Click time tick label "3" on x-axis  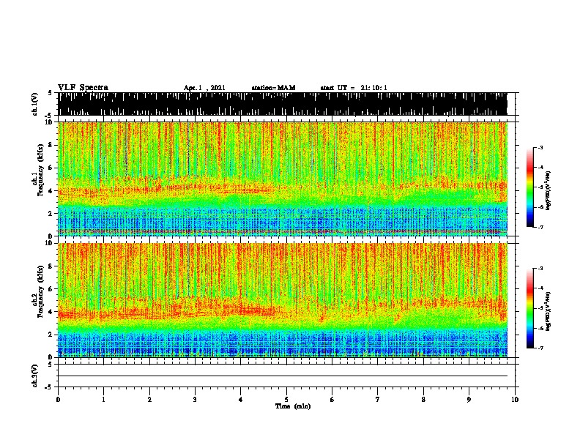[195, 400]
